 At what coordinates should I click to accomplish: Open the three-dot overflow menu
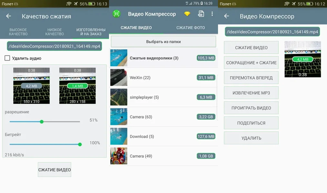coord(212,14)
